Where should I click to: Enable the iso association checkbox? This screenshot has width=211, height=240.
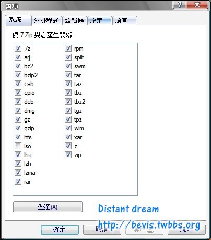click(x=18, y=146)
